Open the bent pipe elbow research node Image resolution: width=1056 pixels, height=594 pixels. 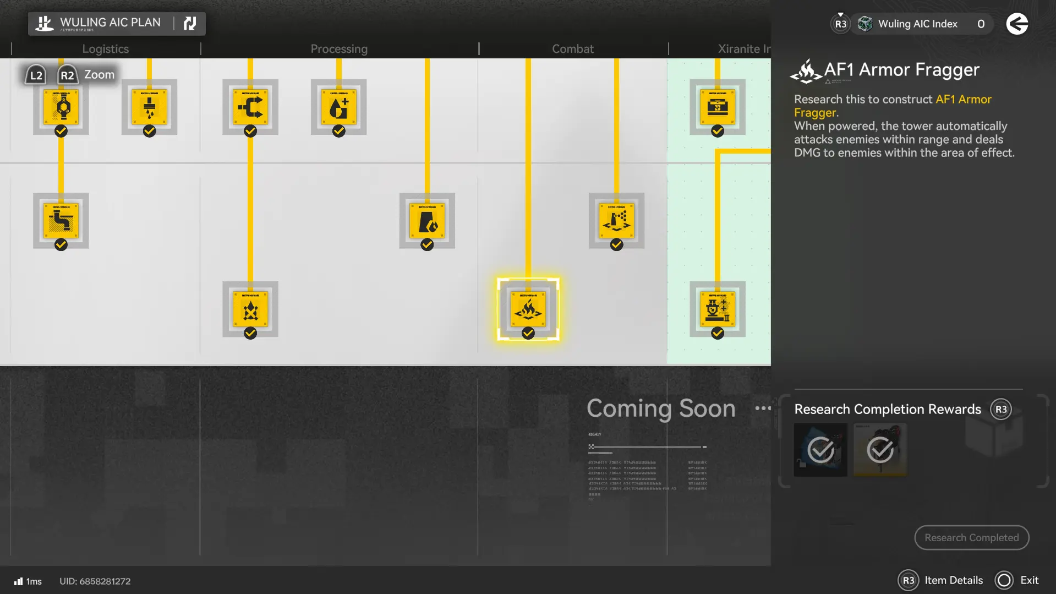(x=61, y=220)
